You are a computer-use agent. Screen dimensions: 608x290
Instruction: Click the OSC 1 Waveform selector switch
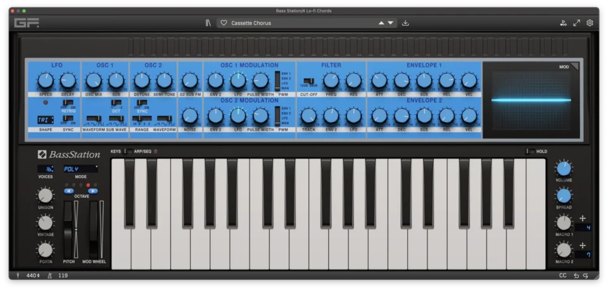tap(94, 118)
